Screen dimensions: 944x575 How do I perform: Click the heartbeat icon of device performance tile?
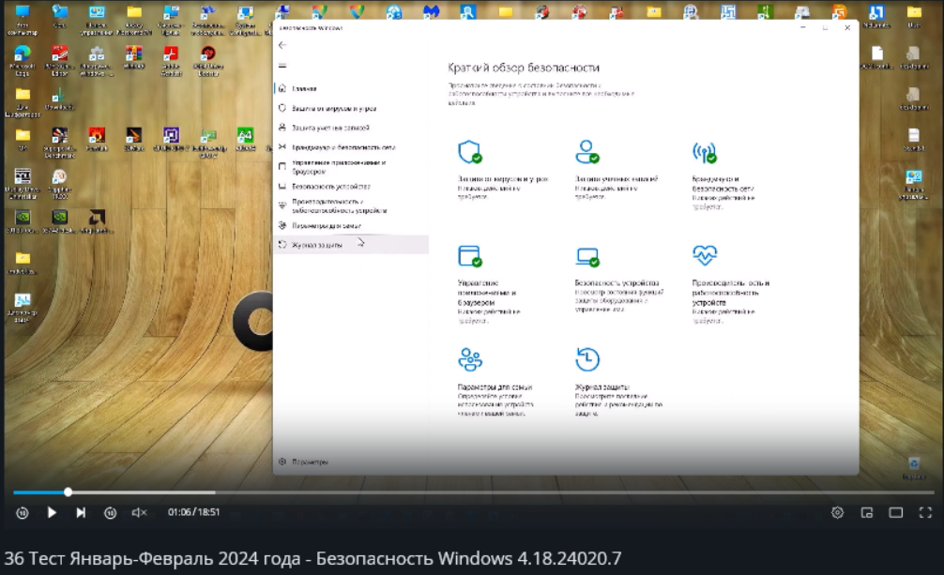point(705,255)
